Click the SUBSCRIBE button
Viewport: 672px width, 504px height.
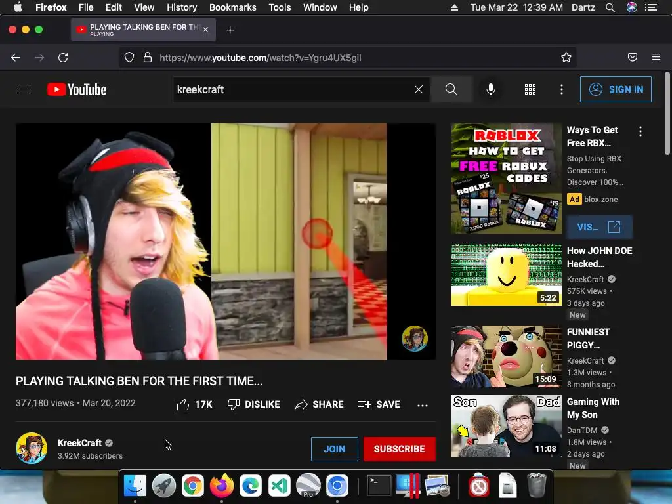pos(400,449)
